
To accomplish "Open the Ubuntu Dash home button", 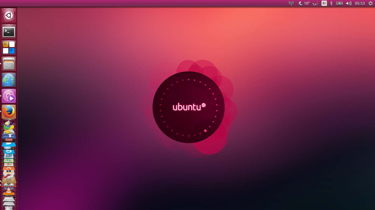I will click(x=9, y=15).
